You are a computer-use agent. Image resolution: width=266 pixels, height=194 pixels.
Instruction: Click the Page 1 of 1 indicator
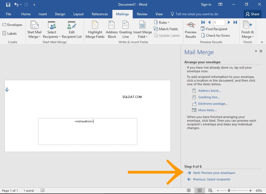pyautogui.click(x=10, y=191)
